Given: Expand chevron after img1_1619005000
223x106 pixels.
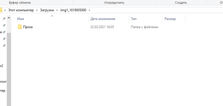Looking at the screenshot, I should [89, 10].
